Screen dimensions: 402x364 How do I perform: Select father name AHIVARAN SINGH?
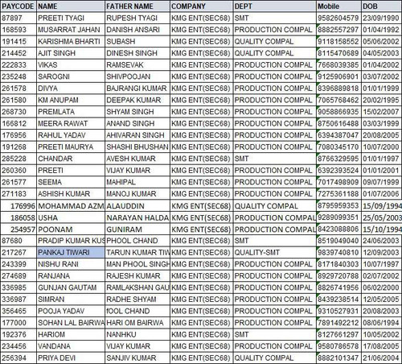click(137, 135)
